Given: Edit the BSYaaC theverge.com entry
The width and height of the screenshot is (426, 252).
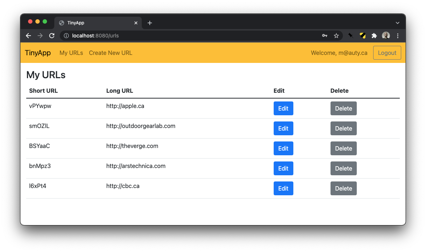Looking at the screenshot, I should (284, 148).
